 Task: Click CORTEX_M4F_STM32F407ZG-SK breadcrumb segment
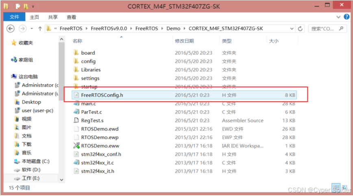point(226,28)
